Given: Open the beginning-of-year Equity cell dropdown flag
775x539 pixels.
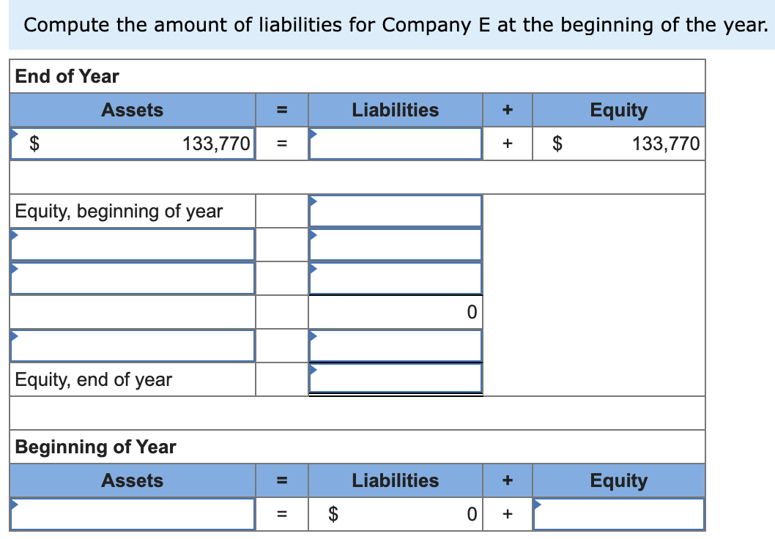Looking at the screenshot, I should pyautogui.click(x=535, y=502).
